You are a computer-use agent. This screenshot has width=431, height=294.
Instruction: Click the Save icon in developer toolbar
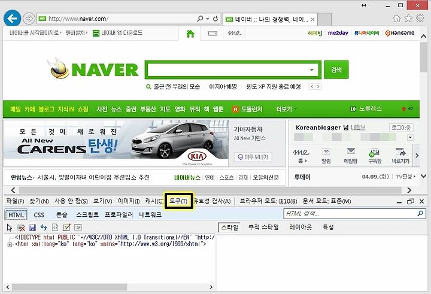pyautogui.click(x=32, y=228)
